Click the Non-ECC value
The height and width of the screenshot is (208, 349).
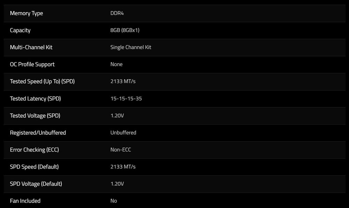pos(121,150)
